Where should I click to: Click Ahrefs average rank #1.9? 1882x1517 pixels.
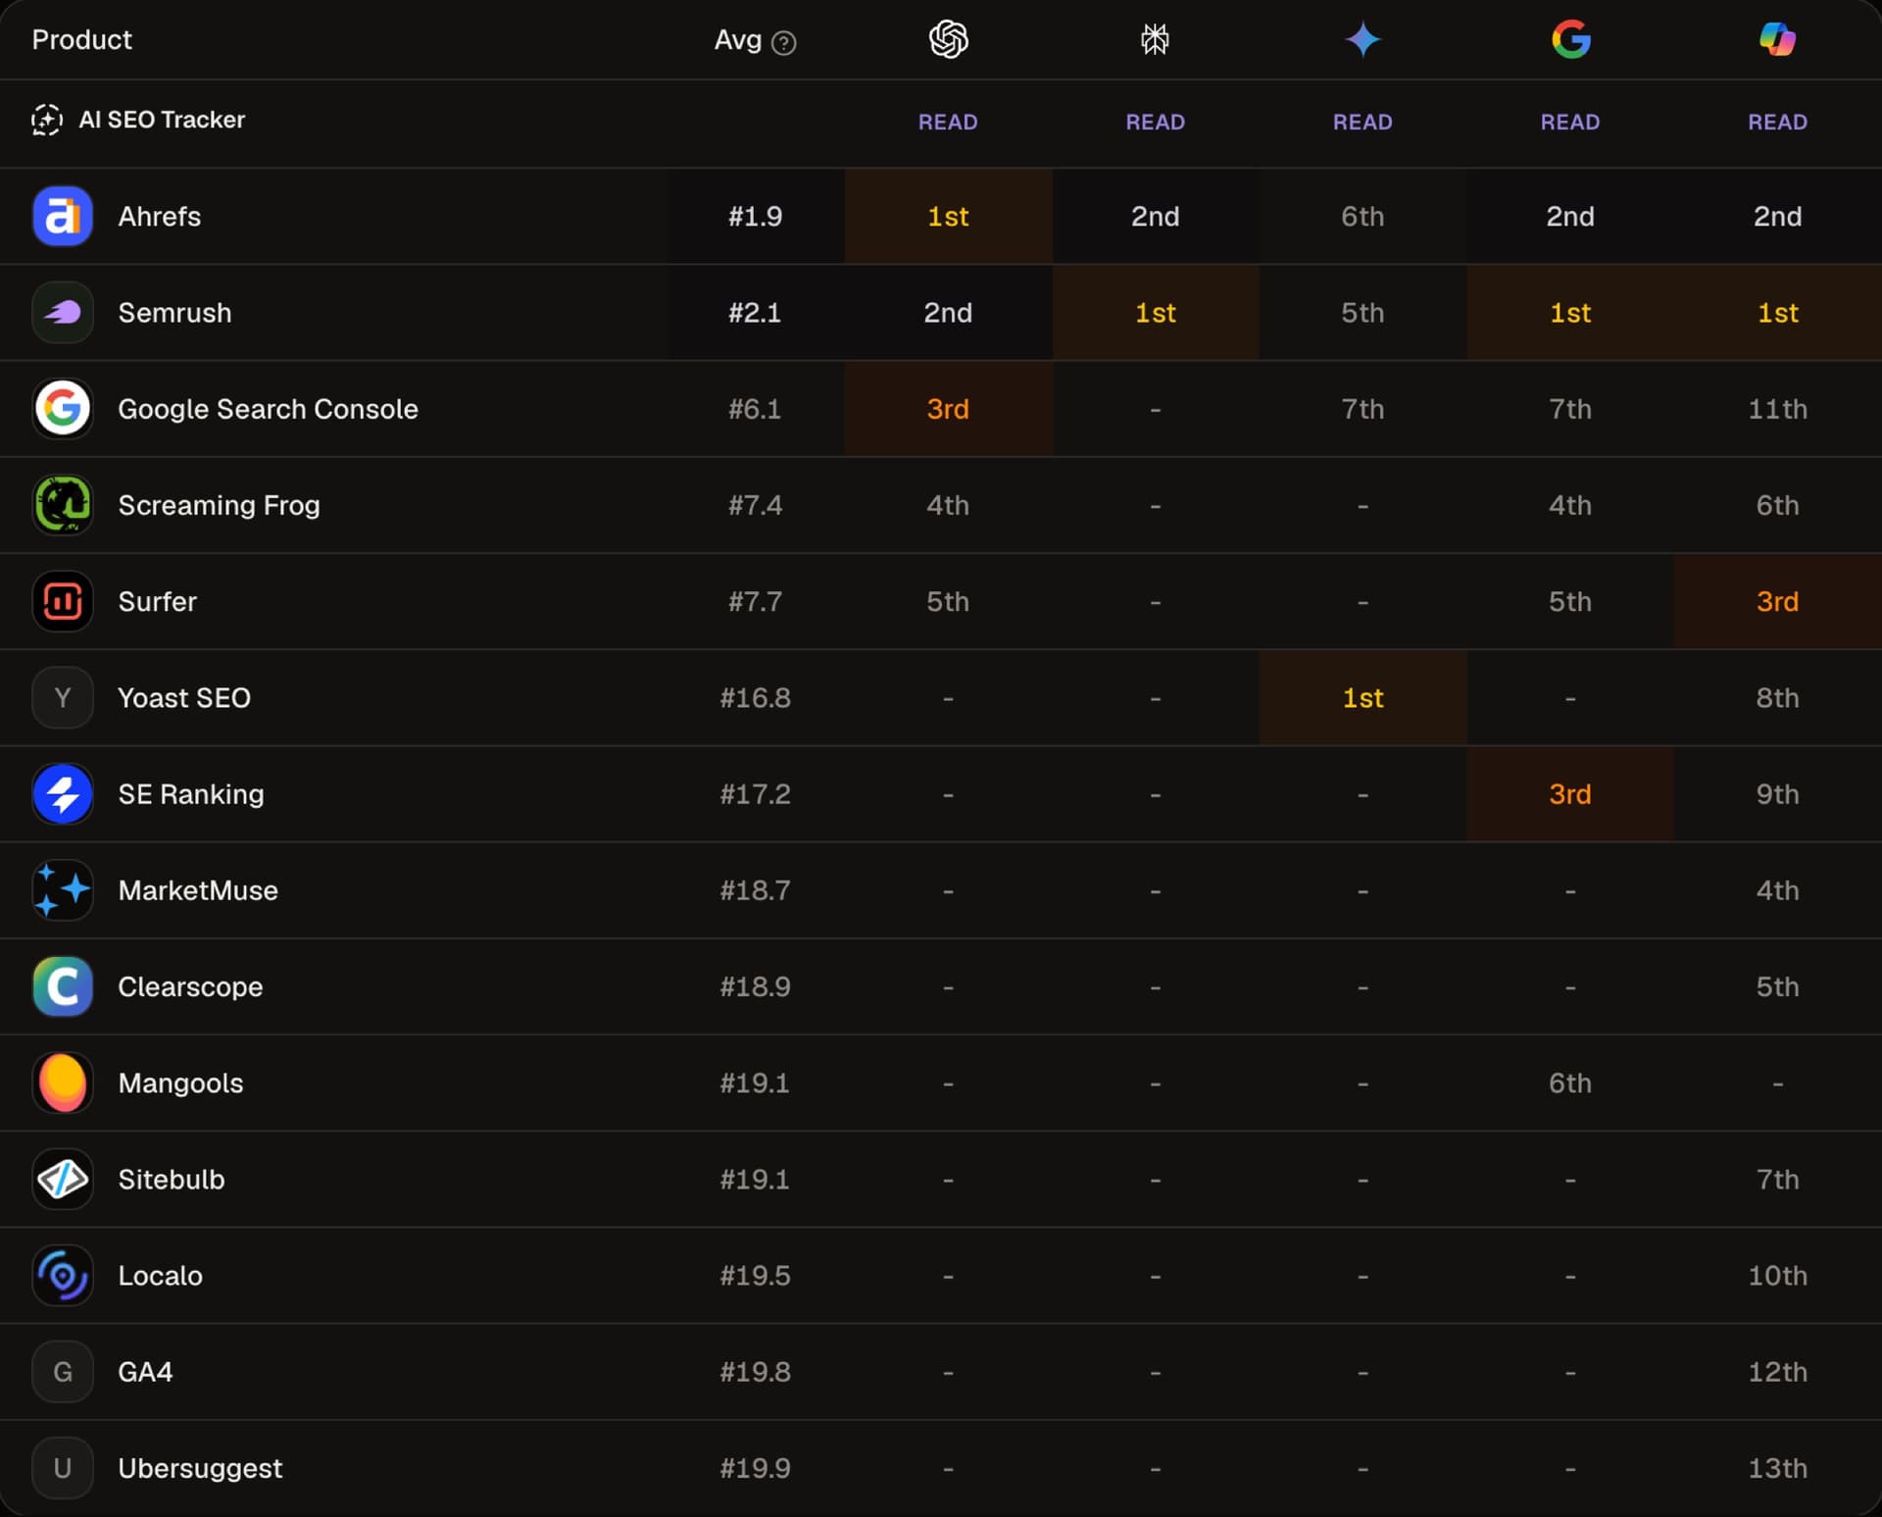[x=755, y=216]
